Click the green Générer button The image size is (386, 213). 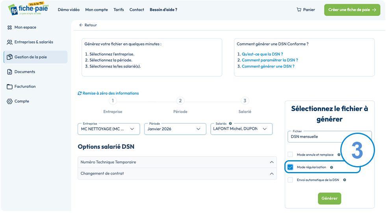[x=329, y=198]
